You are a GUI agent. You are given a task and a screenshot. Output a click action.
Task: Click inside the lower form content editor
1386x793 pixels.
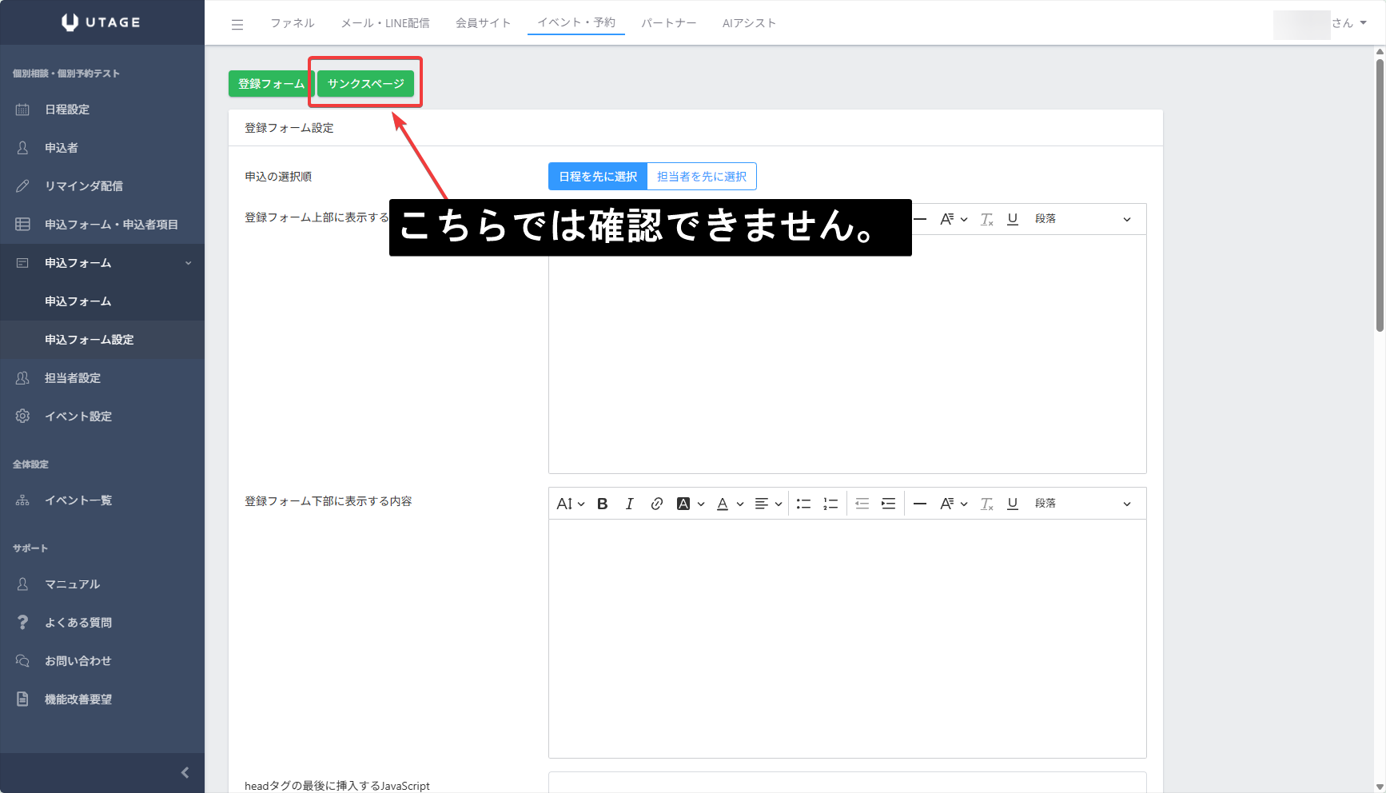pos(847,638)
